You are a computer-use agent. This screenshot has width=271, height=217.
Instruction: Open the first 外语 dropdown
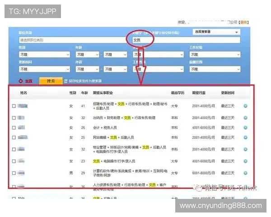click(88, 69)
